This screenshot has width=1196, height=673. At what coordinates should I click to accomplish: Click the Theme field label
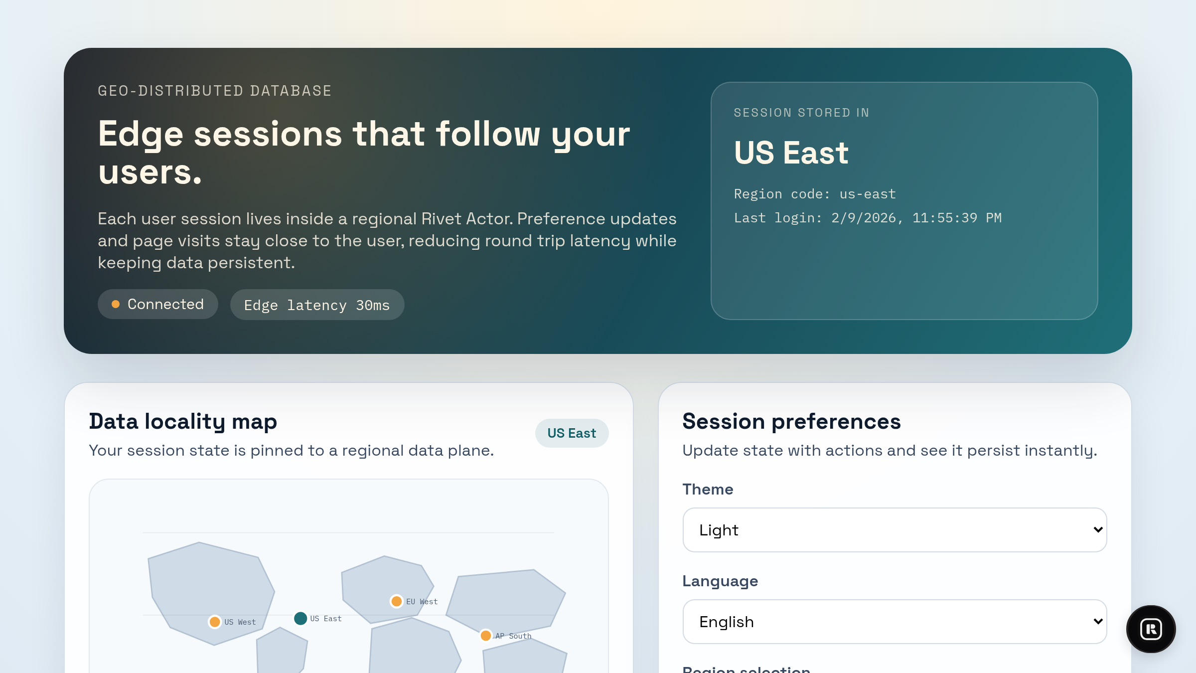tap(708, 489)
